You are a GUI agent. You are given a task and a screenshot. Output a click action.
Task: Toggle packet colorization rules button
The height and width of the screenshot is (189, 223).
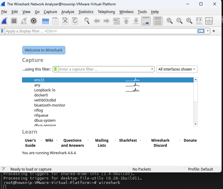[x=158, y=21]
